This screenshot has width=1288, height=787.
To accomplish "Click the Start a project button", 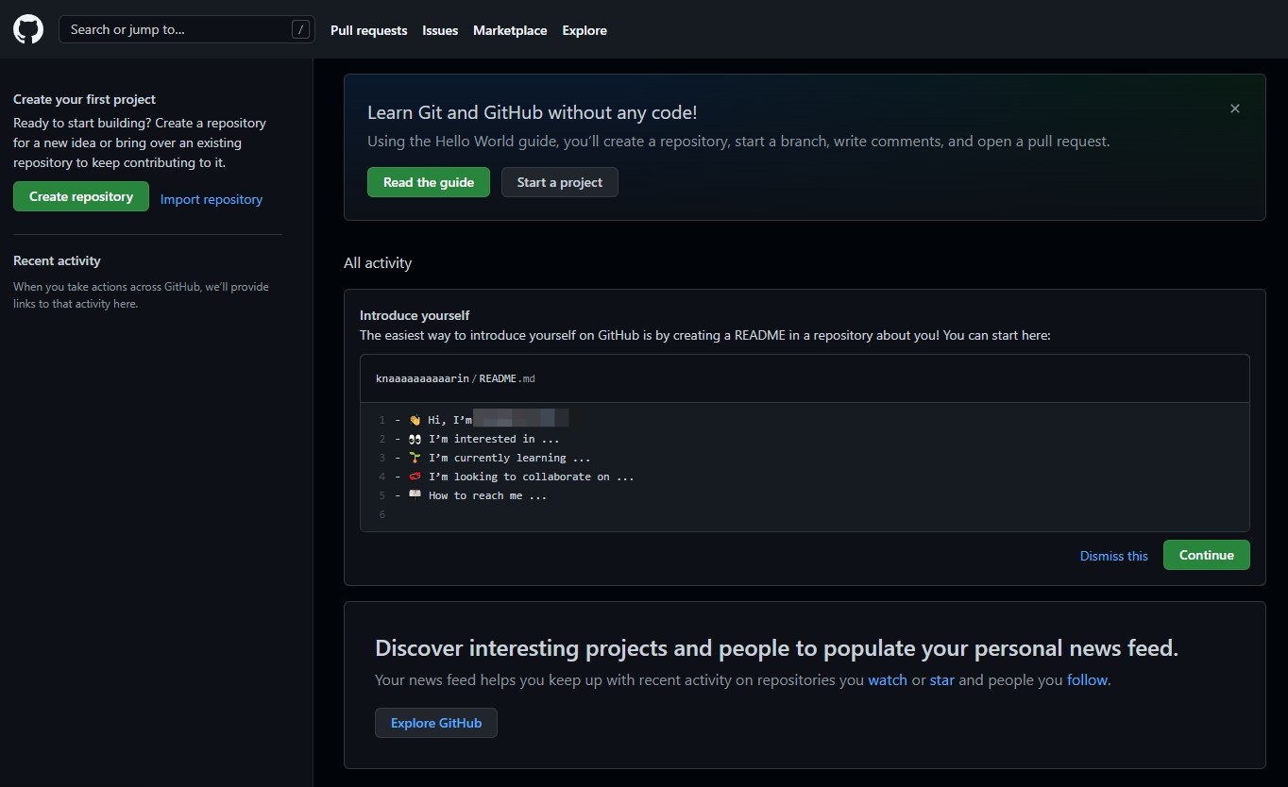I will [560, 182].
